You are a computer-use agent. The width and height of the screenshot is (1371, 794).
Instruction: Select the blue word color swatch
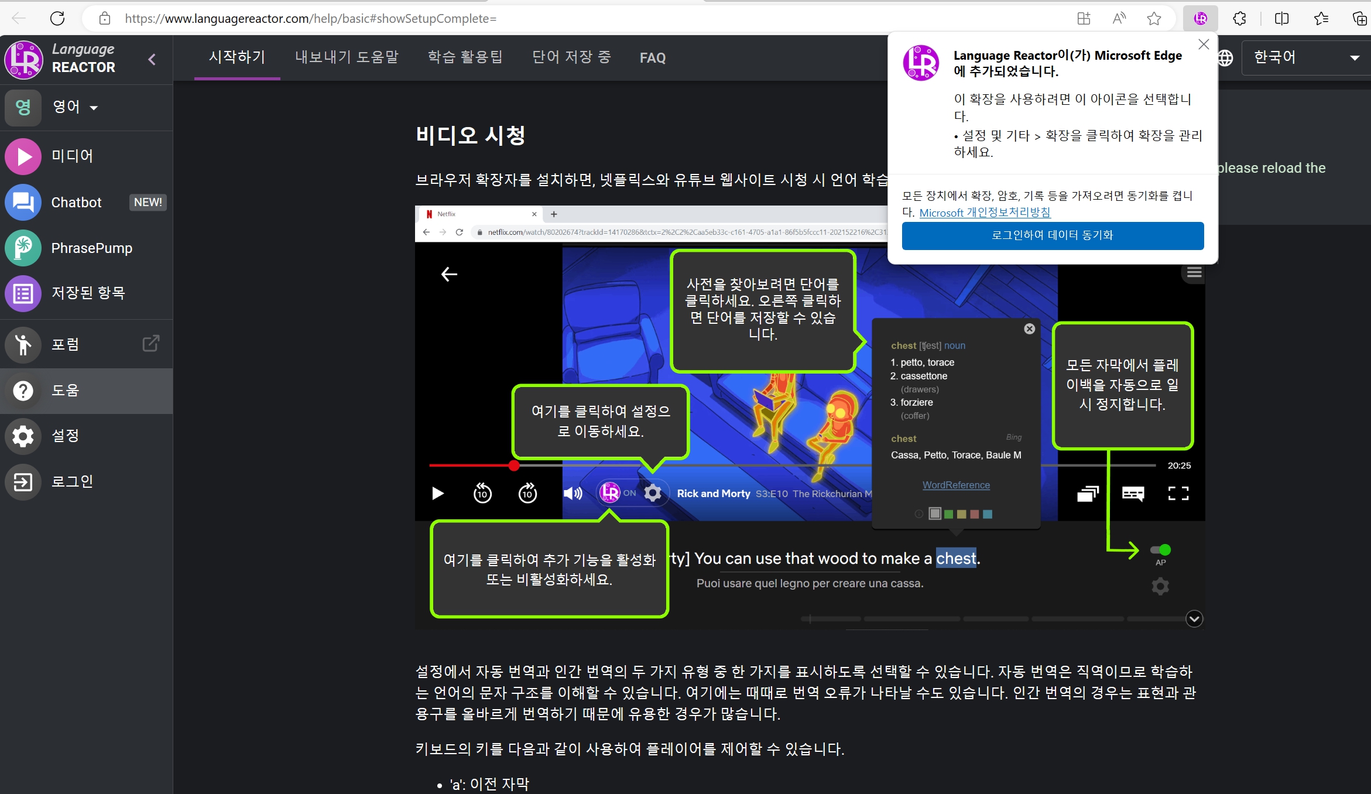point(988,514)
